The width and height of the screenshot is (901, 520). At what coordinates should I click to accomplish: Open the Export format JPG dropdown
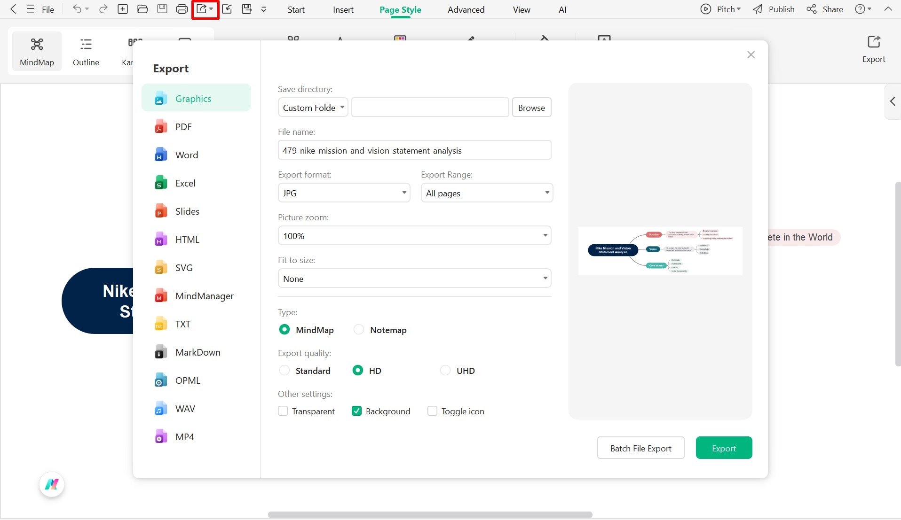point(344,193)
